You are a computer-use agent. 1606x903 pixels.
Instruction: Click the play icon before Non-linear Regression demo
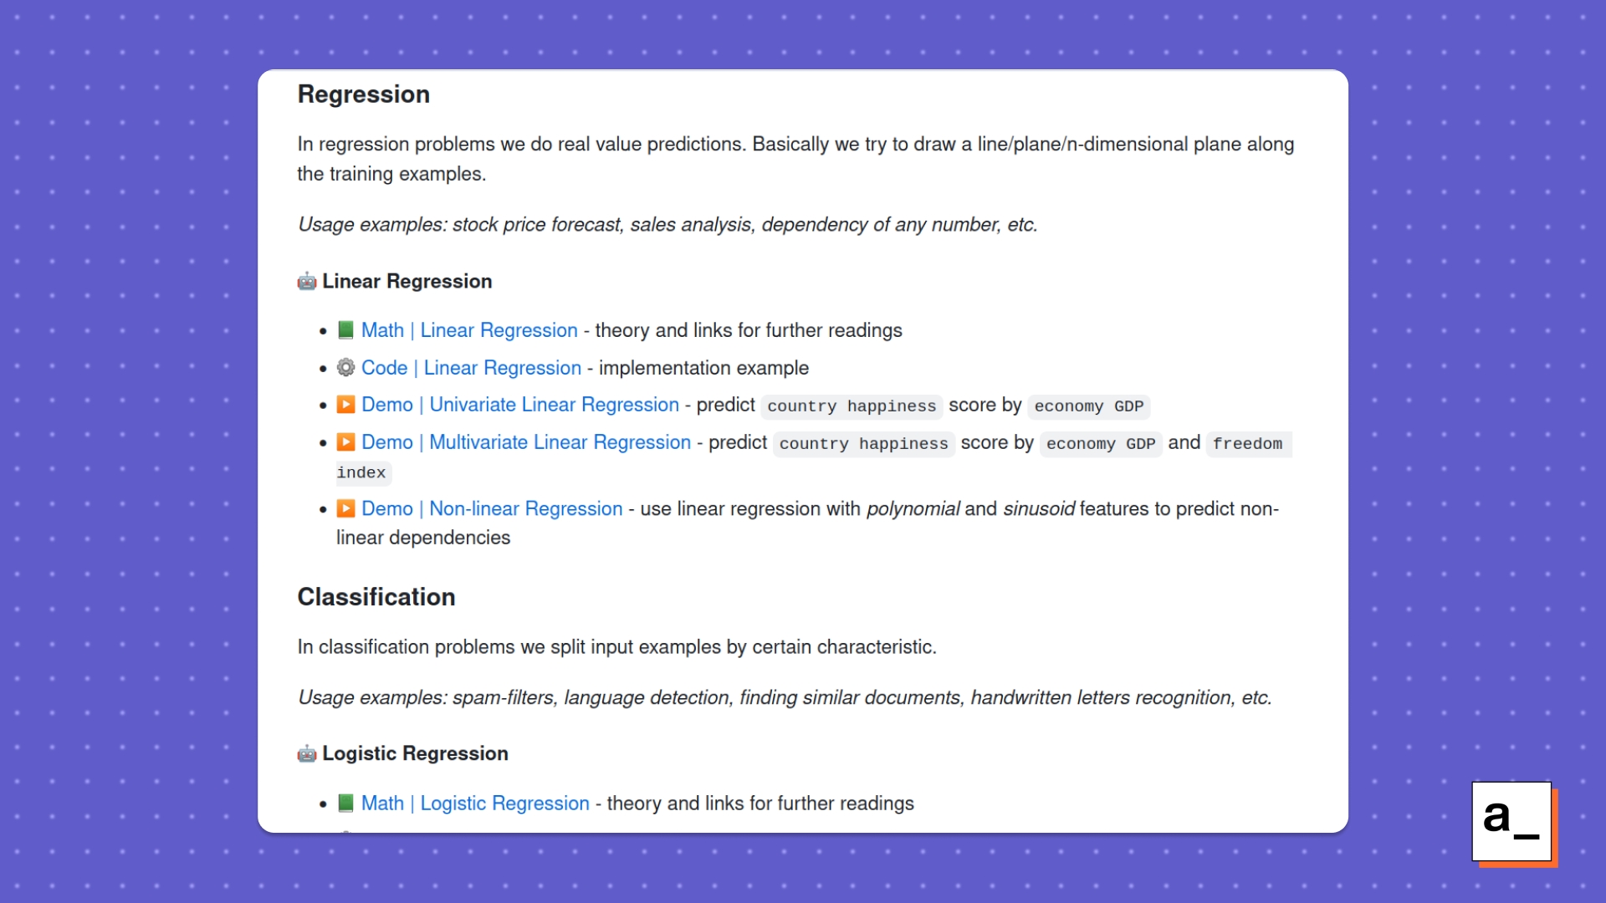point(345,509)
